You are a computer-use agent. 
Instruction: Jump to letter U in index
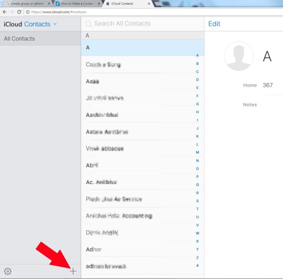(198, 217)
